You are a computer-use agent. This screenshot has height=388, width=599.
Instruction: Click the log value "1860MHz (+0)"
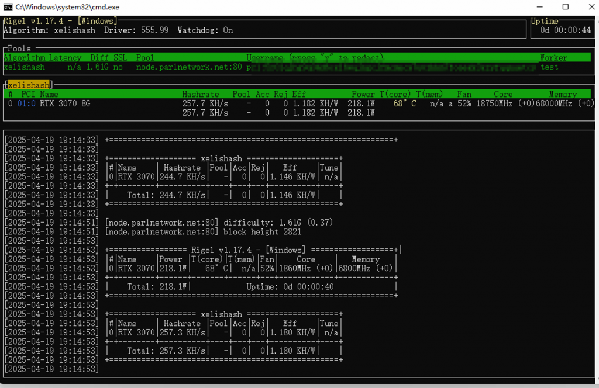(306, 268)
